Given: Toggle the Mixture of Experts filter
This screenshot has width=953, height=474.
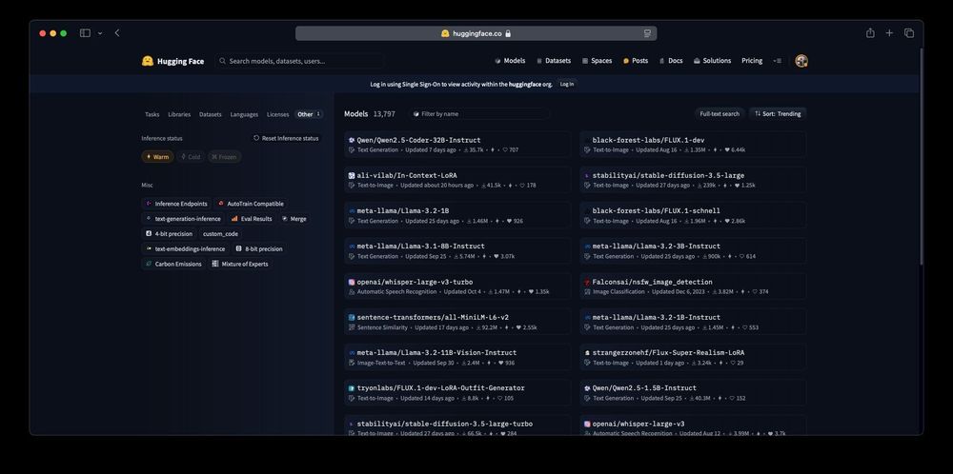Looking at the screenshot, I should pos(240,264).
